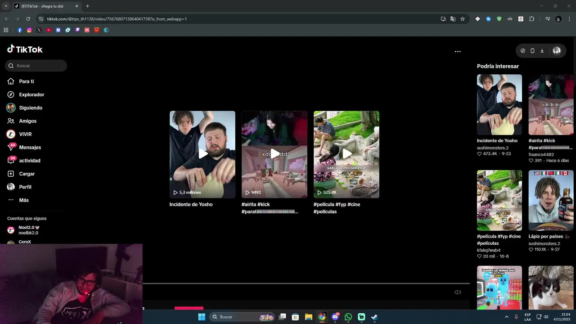Open YouTube bookmark

49,30
